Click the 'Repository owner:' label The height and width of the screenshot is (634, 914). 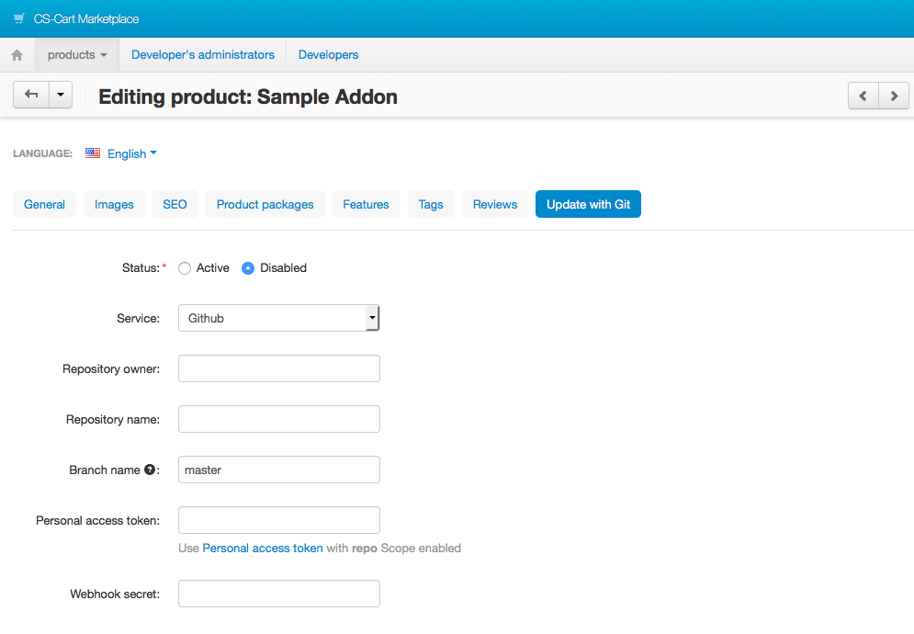coord(111,369)
